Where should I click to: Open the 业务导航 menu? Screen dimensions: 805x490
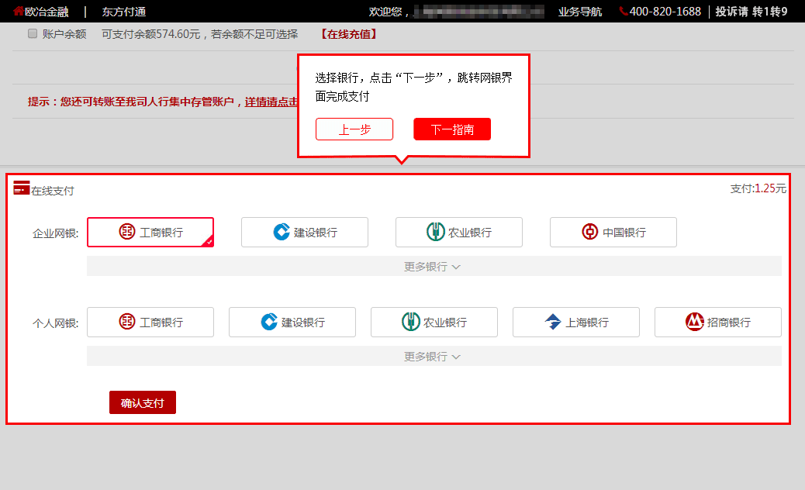579,12
